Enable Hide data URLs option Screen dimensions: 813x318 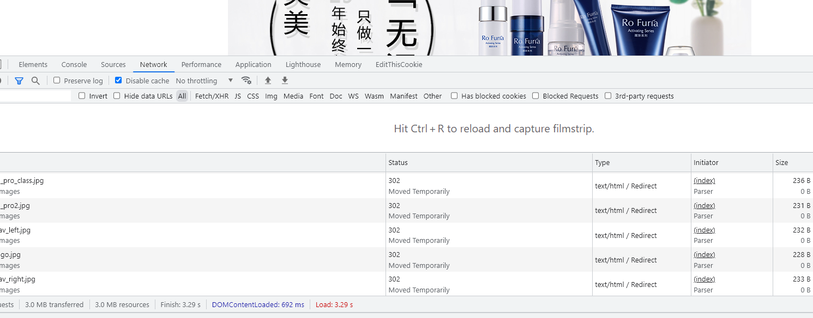pos(117,96)
